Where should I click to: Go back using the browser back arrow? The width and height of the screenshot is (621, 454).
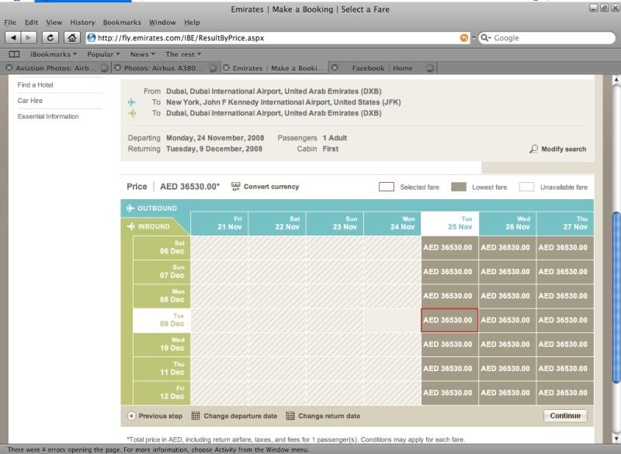pos(13,38)
